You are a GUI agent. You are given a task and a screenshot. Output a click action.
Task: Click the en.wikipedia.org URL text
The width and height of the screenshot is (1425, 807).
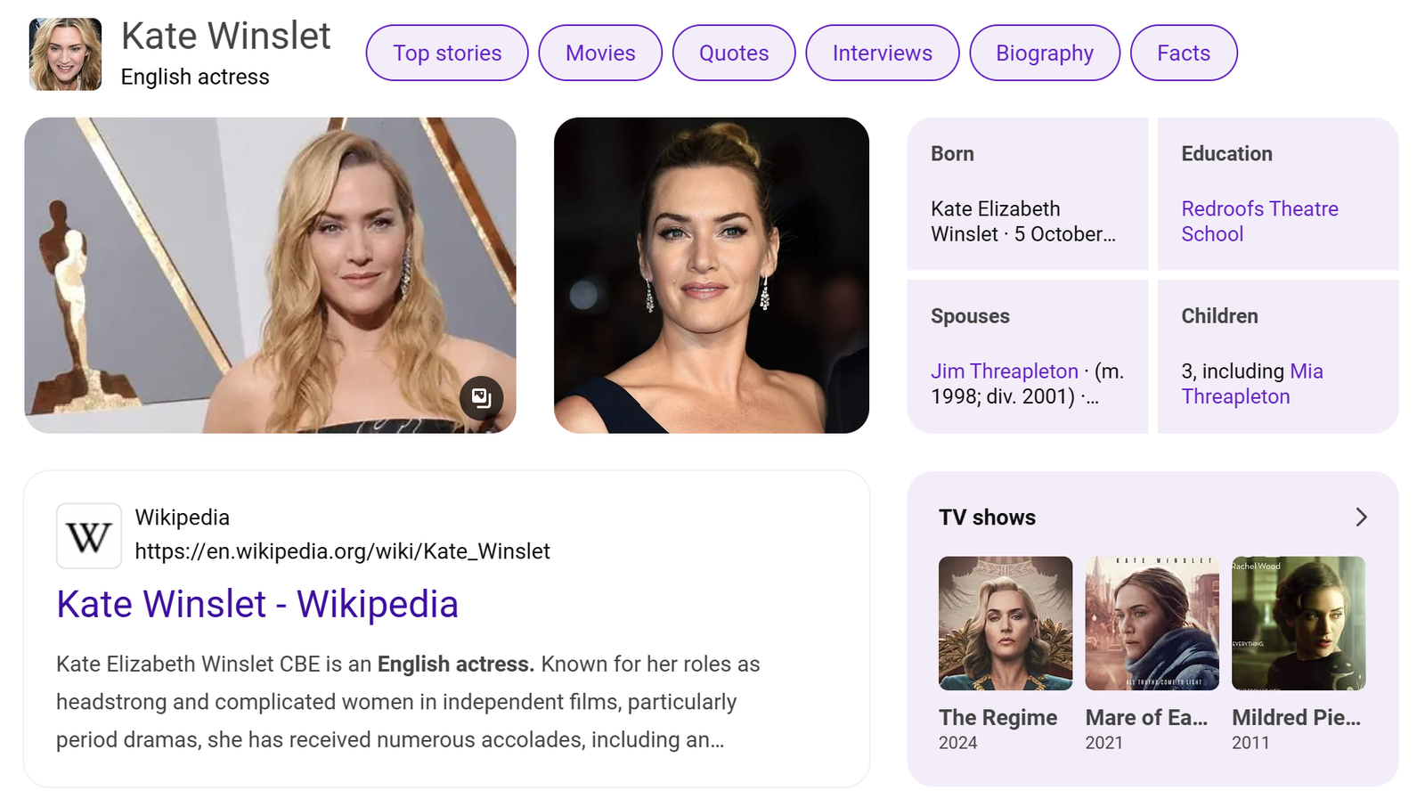342,551
